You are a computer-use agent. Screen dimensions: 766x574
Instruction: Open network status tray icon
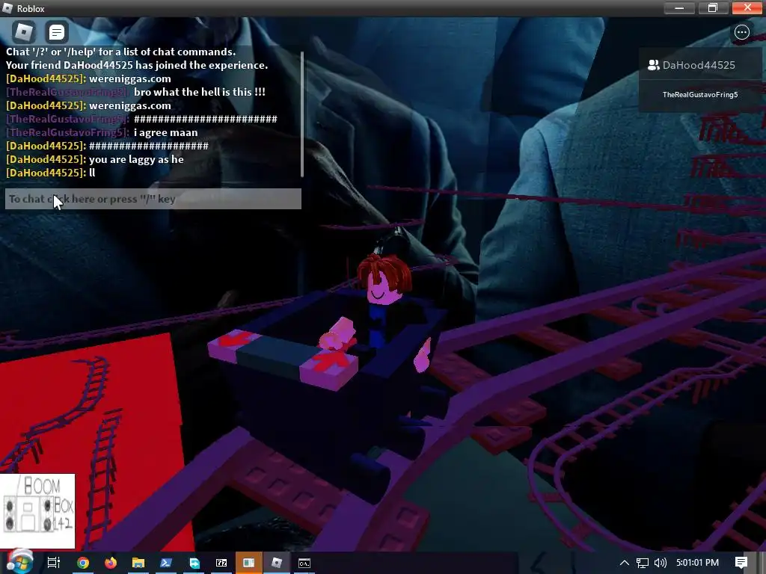pos(643,563)
